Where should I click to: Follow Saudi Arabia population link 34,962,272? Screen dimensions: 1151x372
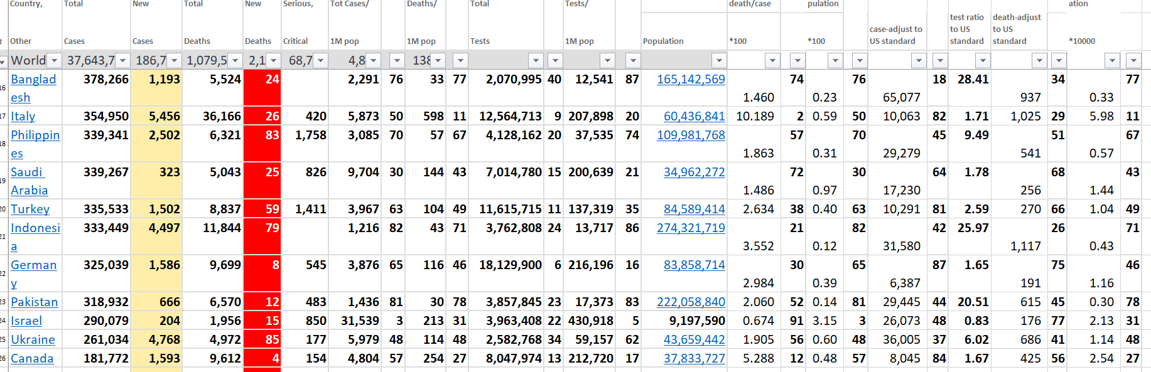coord(694,172)
